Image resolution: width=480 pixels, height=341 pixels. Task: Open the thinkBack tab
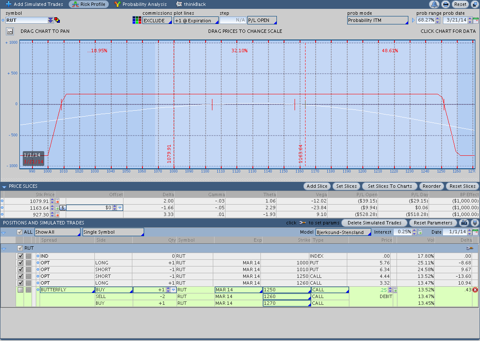(192, 4)
